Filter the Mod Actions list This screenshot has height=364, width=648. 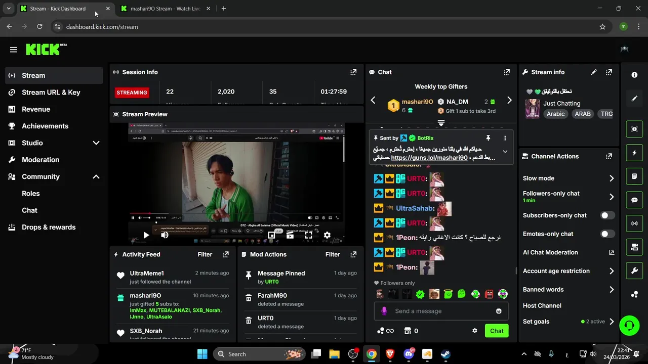[333, 255]
